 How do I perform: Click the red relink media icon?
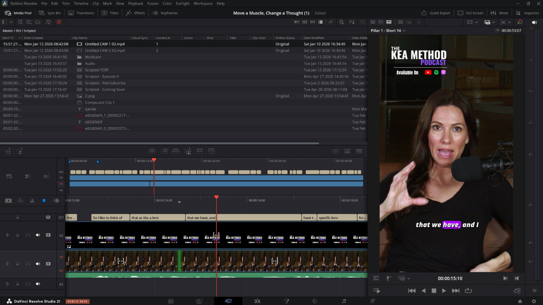tap(58, 22)
